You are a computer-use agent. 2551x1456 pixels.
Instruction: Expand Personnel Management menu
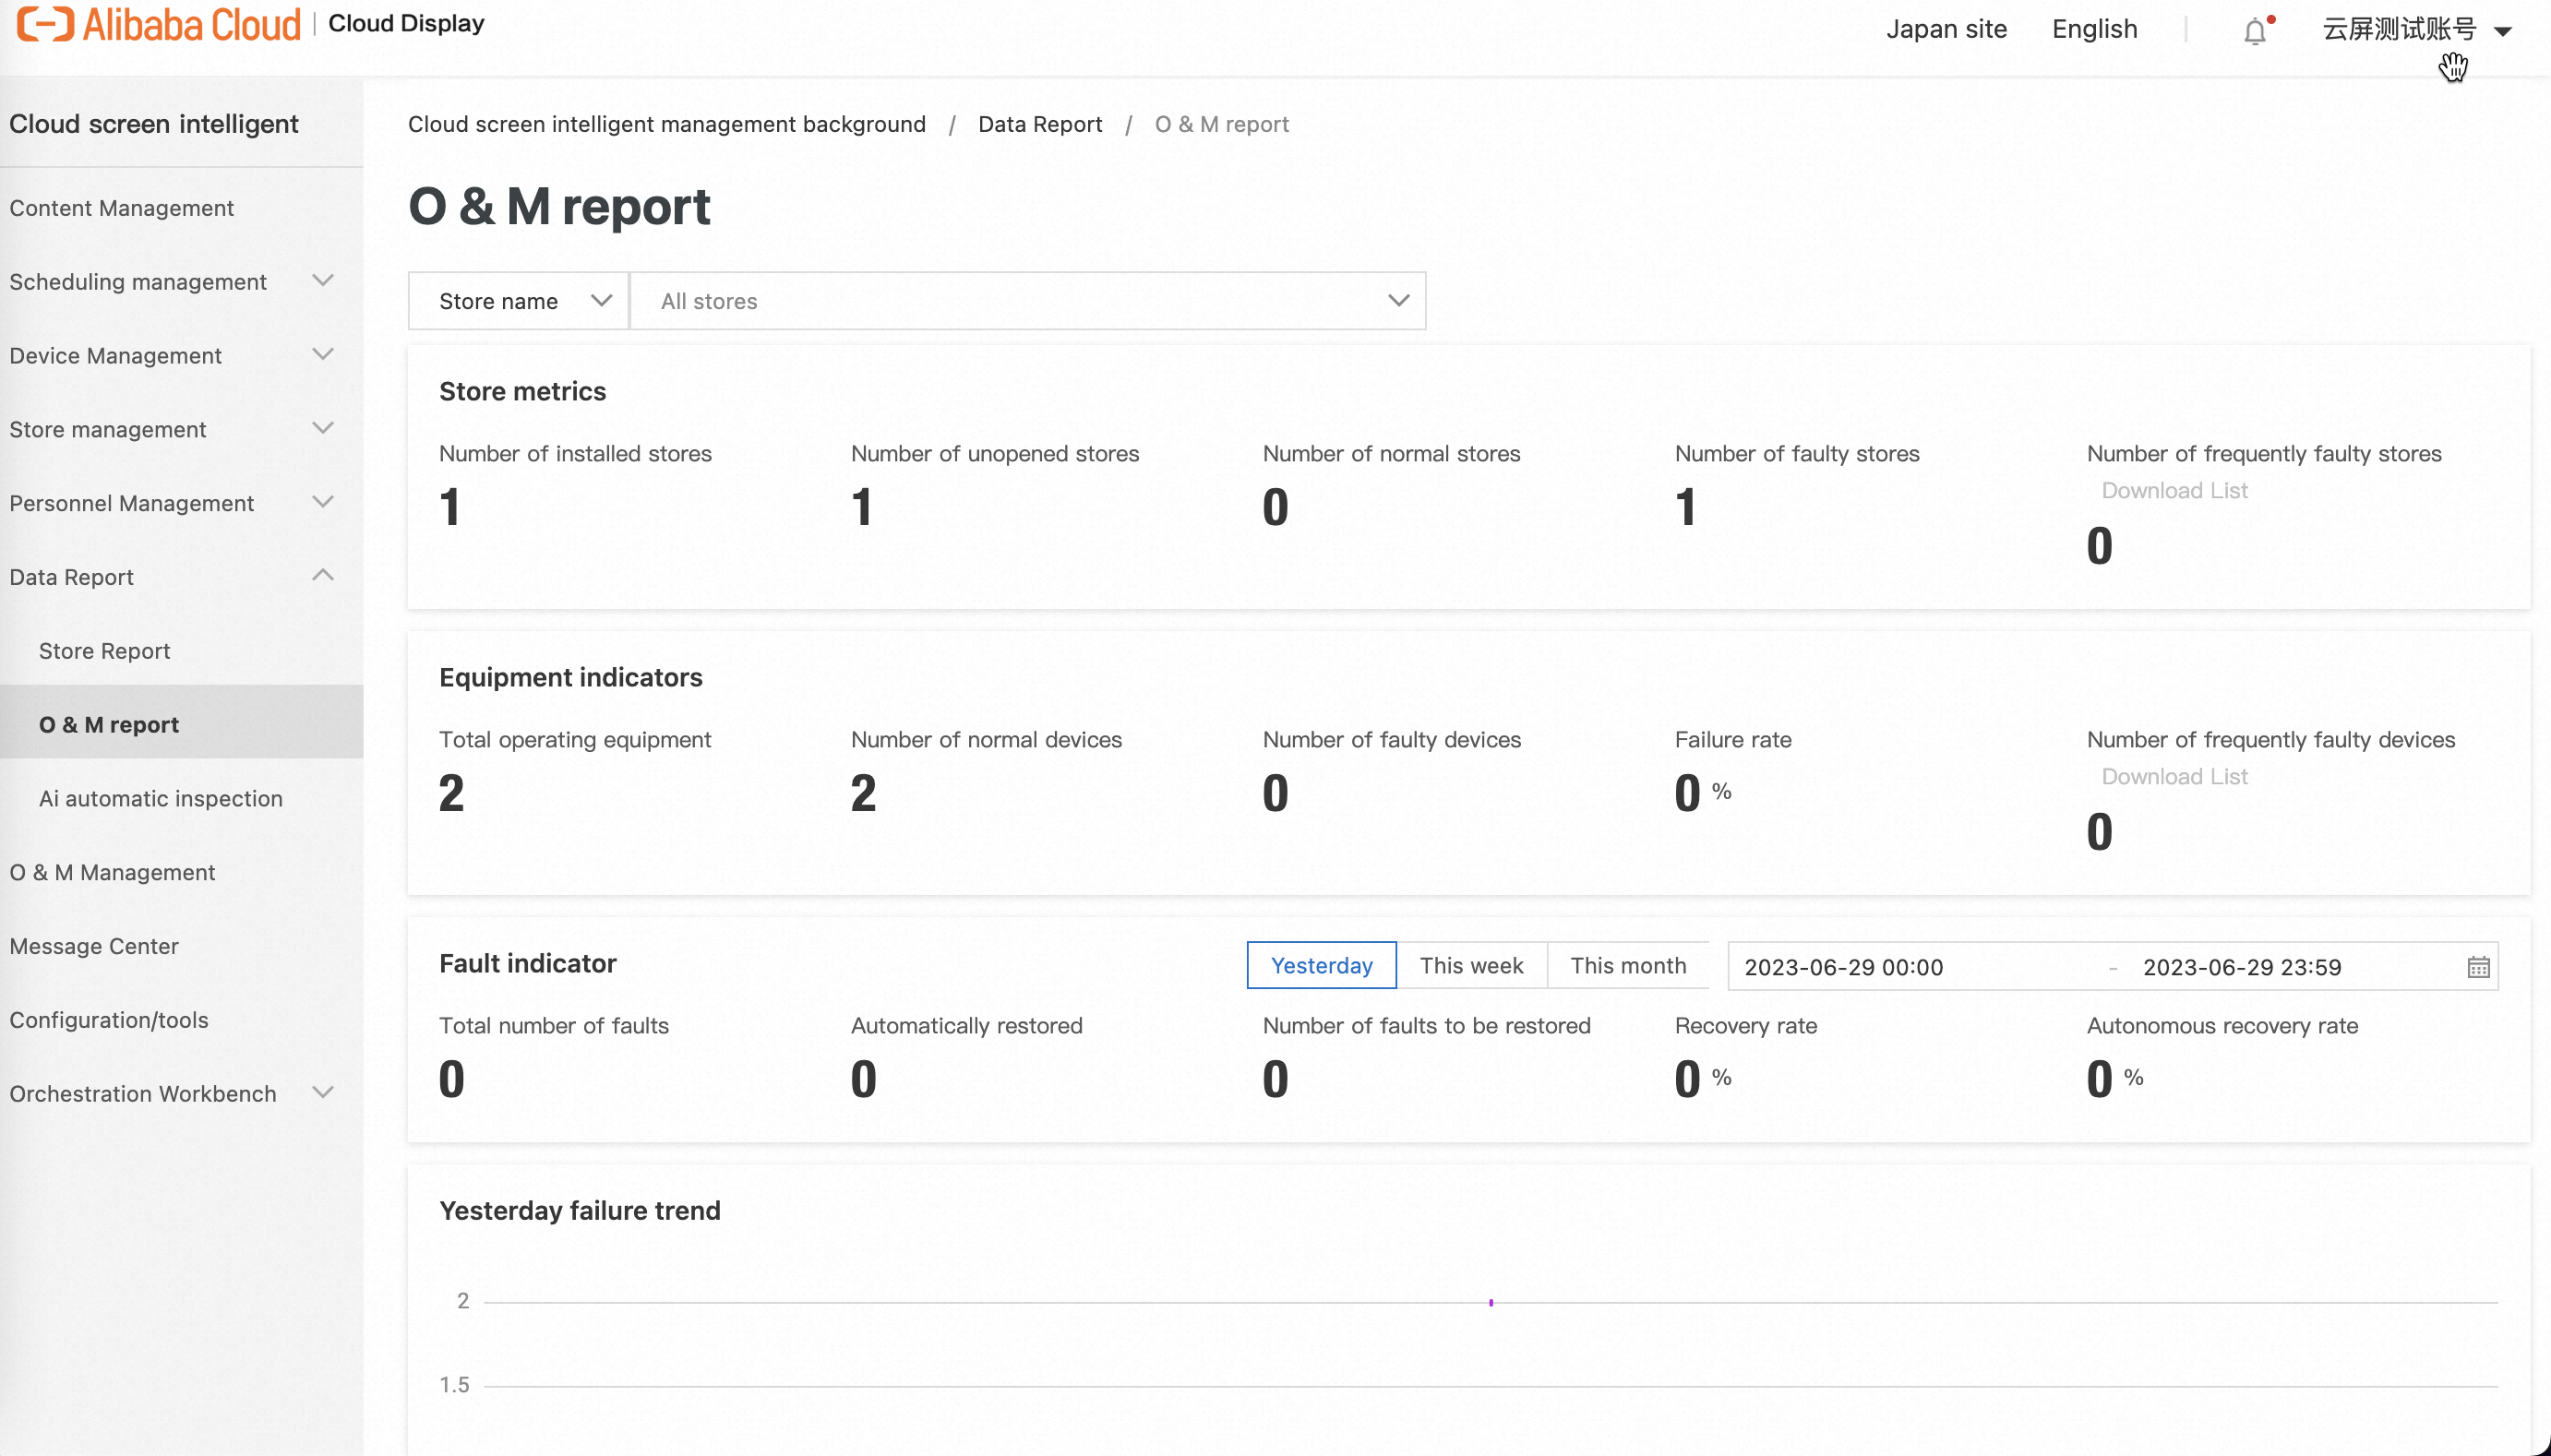322,502
